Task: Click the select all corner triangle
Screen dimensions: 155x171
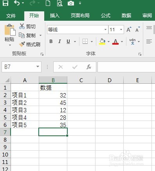Action: click(7, 80)
